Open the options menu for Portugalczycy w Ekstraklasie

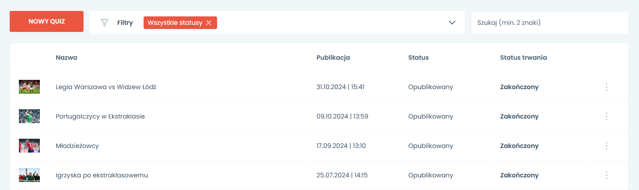(x=606, y=116)
